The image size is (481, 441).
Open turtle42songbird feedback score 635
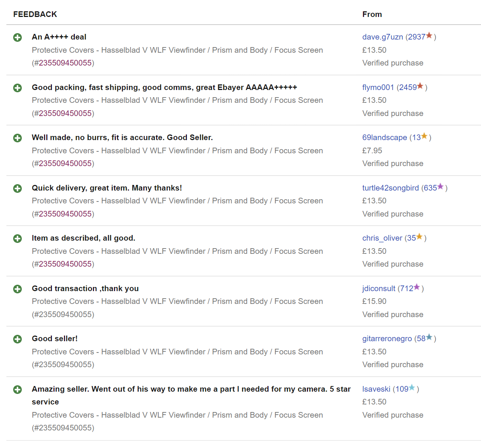430,188
